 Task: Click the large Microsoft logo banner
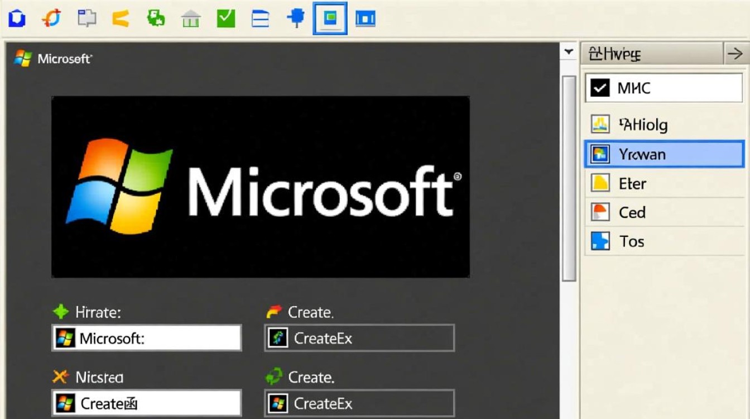(261, 187)
